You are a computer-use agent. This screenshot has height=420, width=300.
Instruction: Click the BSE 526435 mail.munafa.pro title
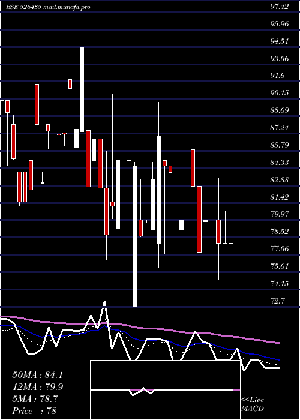click(48, 7)
